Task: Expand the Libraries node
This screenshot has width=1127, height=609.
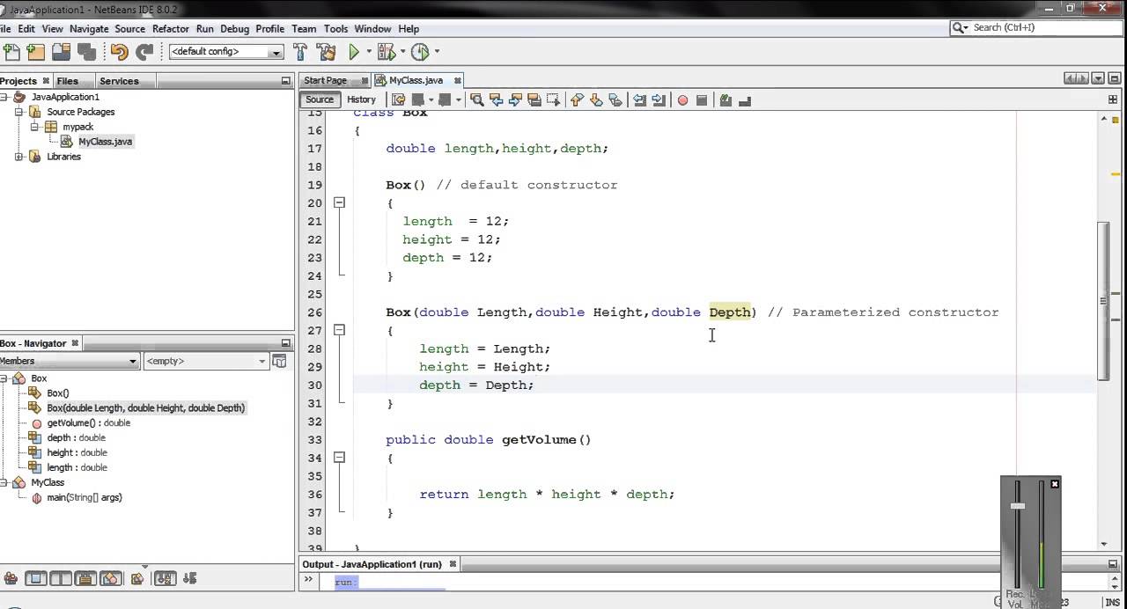Action: (x=18, y=157)
